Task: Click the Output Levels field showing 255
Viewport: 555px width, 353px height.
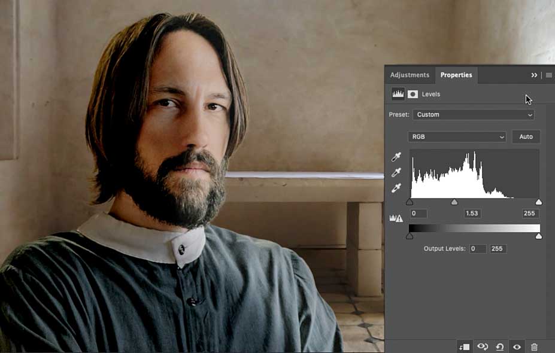Action: click(x=498, y=249)
